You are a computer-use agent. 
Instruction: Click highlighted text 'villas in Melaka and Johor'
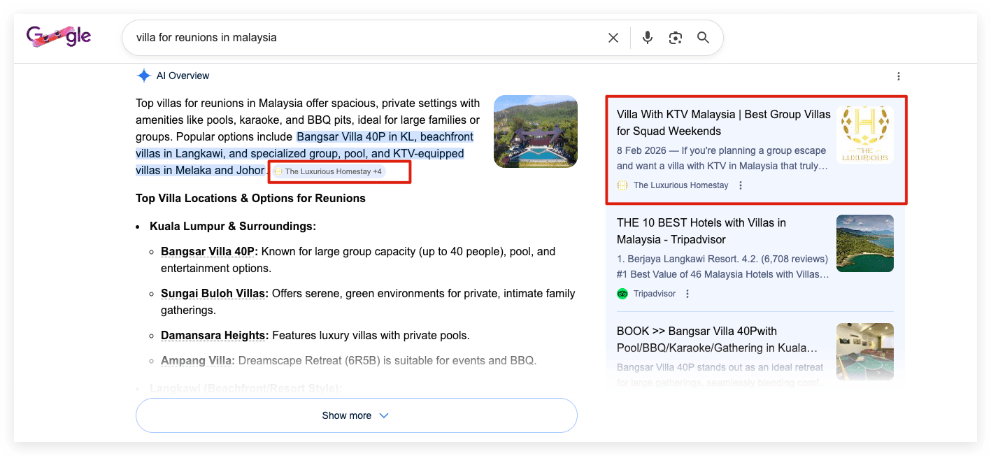pyautogui.click(x=200, y=170)
